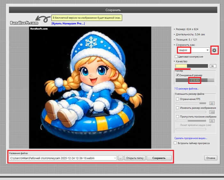The image size is (224, 180).
Task: Check the Пропустить похожие изображения option
Action: 178,117
